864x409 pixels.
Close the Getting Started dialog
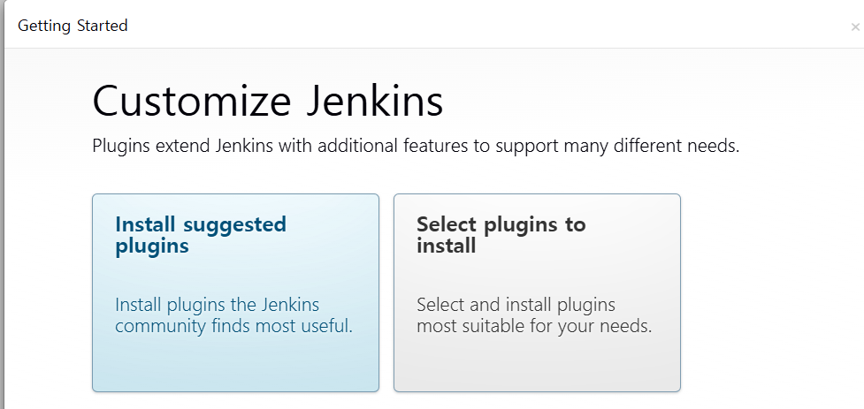(x=854, y=27)
